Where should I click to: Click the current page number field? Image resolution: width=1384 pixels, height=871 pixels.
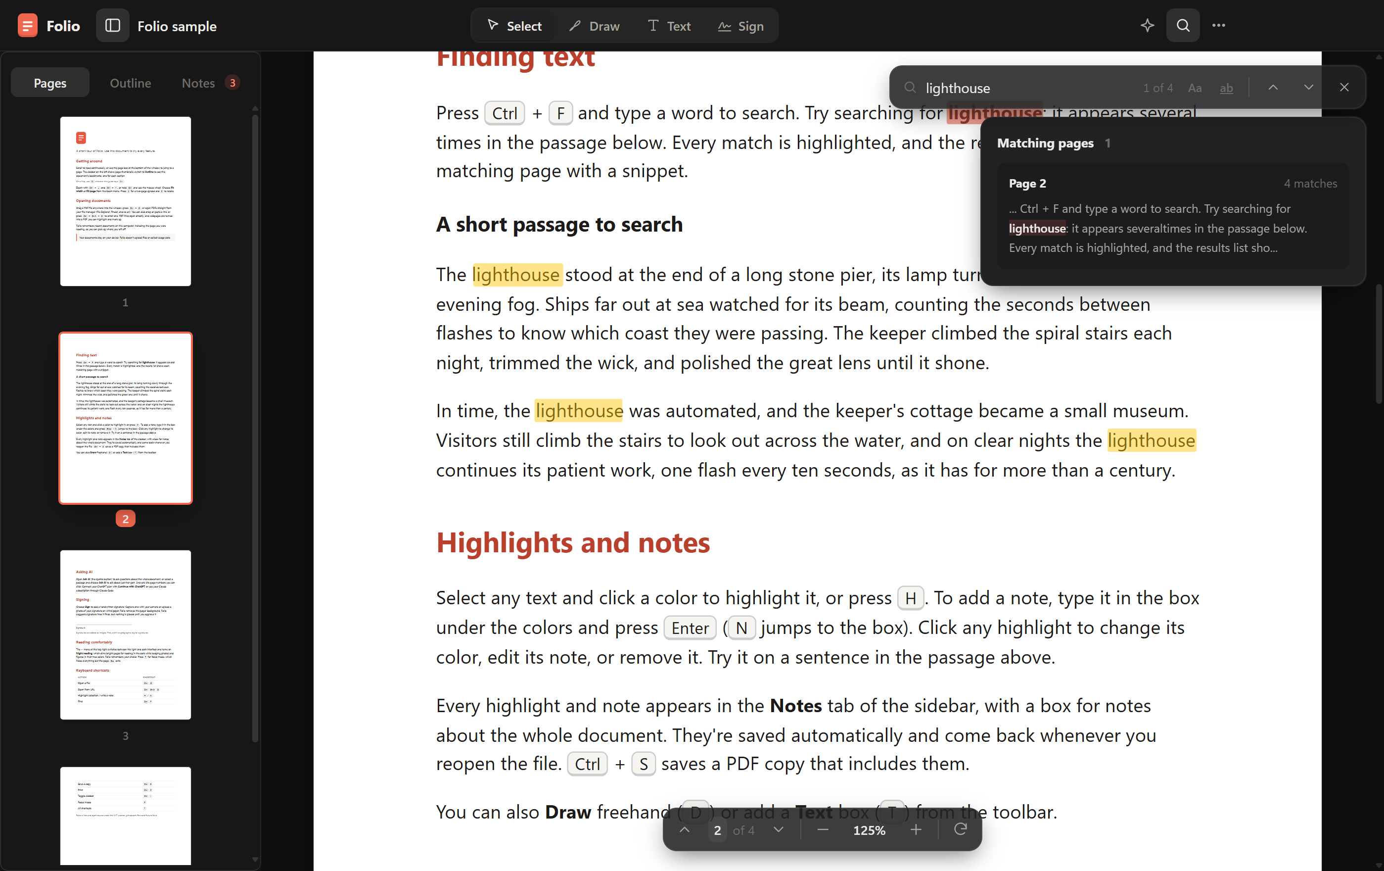717,830
